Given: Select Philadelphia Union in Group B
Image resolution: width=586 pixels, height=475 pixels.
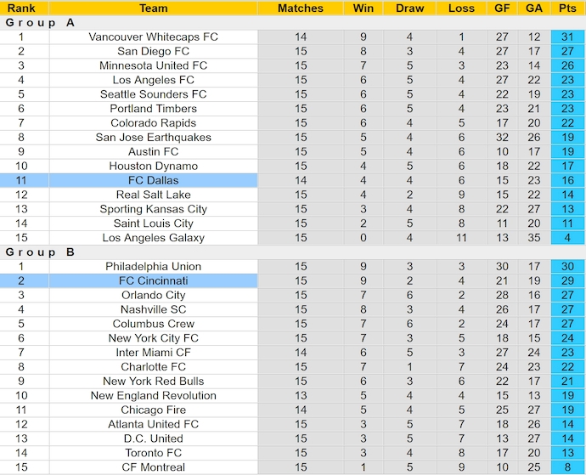Looking at the screenshot, I should click(x=153, y=267).
